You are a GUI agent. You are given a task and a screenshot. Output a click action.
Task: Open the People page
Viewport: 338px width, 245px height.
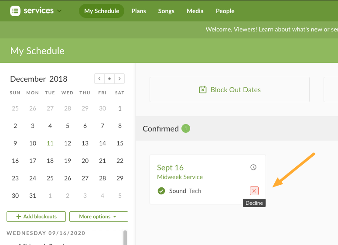tap(225, 11)
